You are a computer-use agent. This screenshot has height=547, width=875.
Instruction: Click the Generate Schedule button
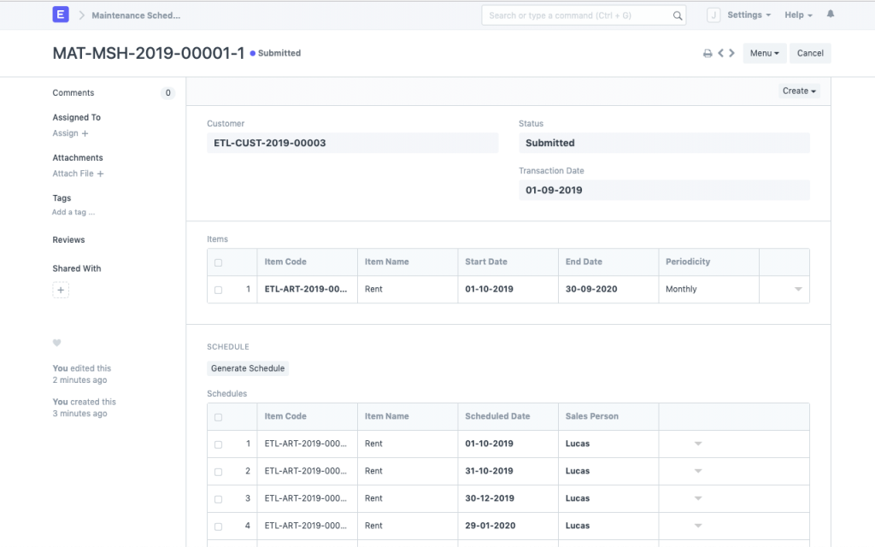click(x=248, y=368)
